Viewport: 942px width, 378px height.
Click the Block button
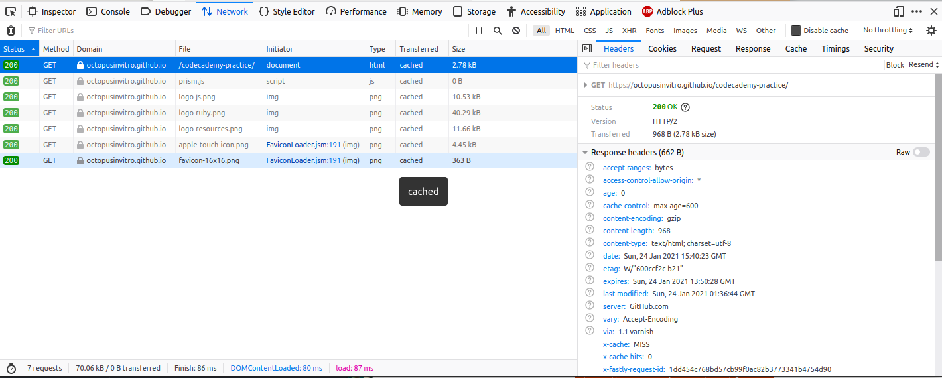pos(895,65)
